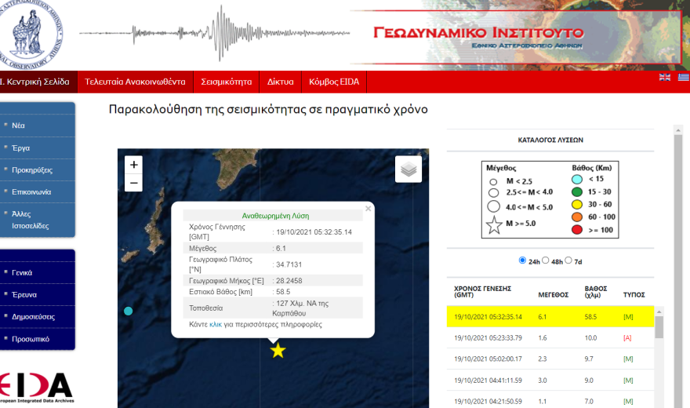
Task: Open the EIDA logo link
Action: pyautogui.click(x=37, y=387)
